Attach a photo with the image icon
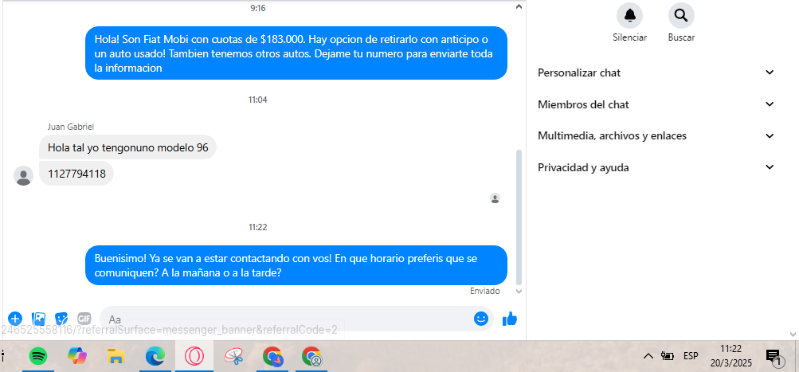This screenshot has height=372, width=799. 39,319
